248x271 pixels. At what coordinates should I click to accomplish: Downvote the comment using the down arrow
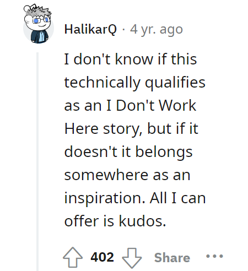click(x=132, y=258)
